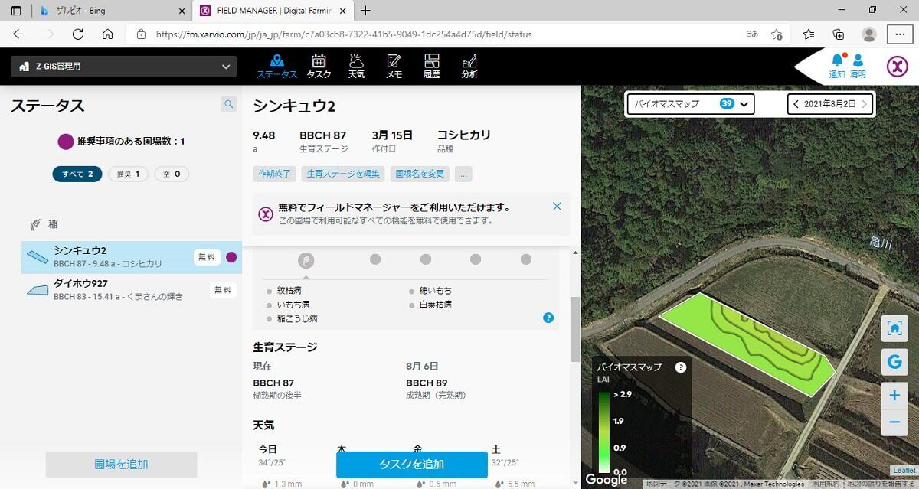This screenshot has width=919, height=489.
Task: Open Google Maps via the G icon
Action: click(x=894, y=362)
